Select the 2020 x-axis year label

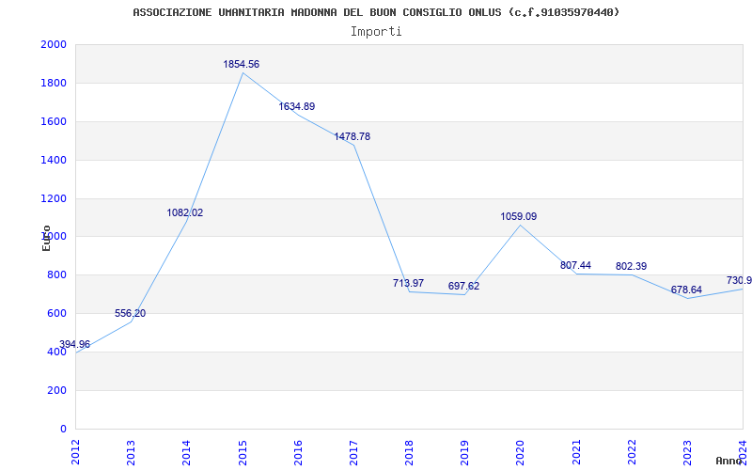tap(521, 452)
